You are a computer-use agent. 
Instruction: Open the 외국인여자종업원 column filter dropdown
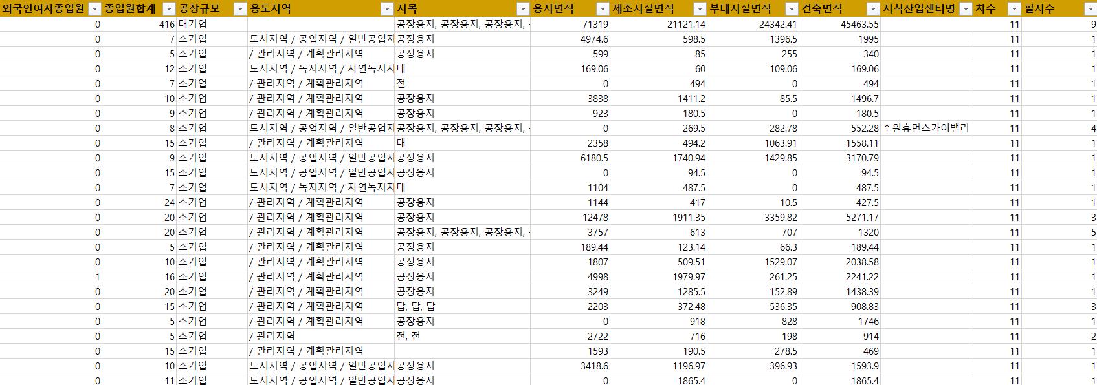pyautogui.click(x=94, y=8)
